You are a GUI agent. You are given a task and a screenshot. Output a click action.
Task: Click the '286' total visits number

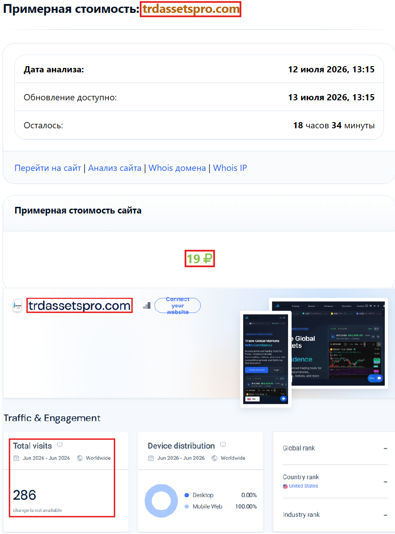[x=24, y=495]
